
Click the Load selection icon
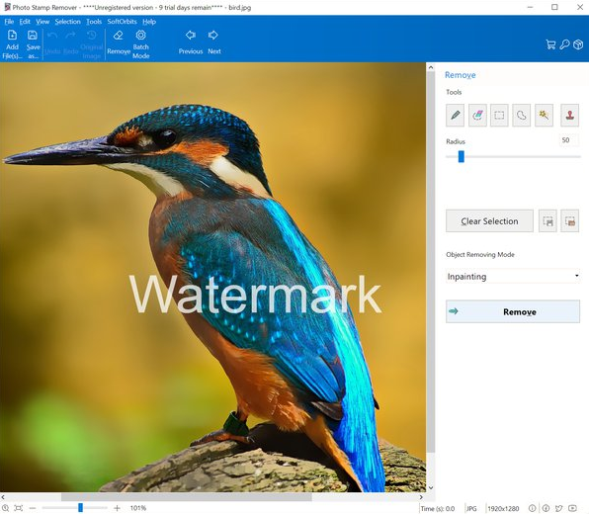[570, 221]
